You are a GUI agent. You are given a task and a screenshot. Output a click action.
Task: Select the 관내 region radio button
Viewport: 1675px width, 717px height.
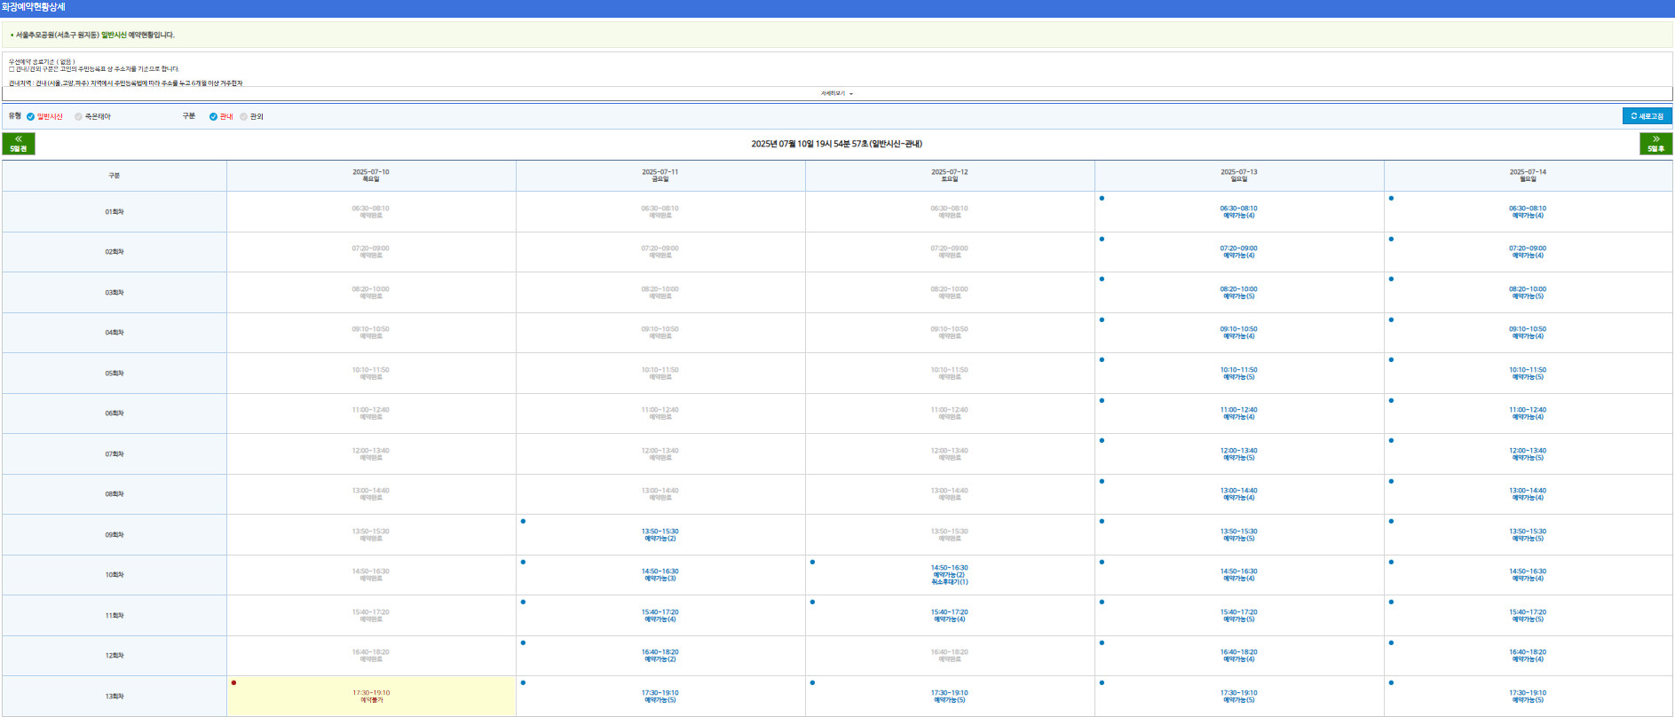(213, 116)
